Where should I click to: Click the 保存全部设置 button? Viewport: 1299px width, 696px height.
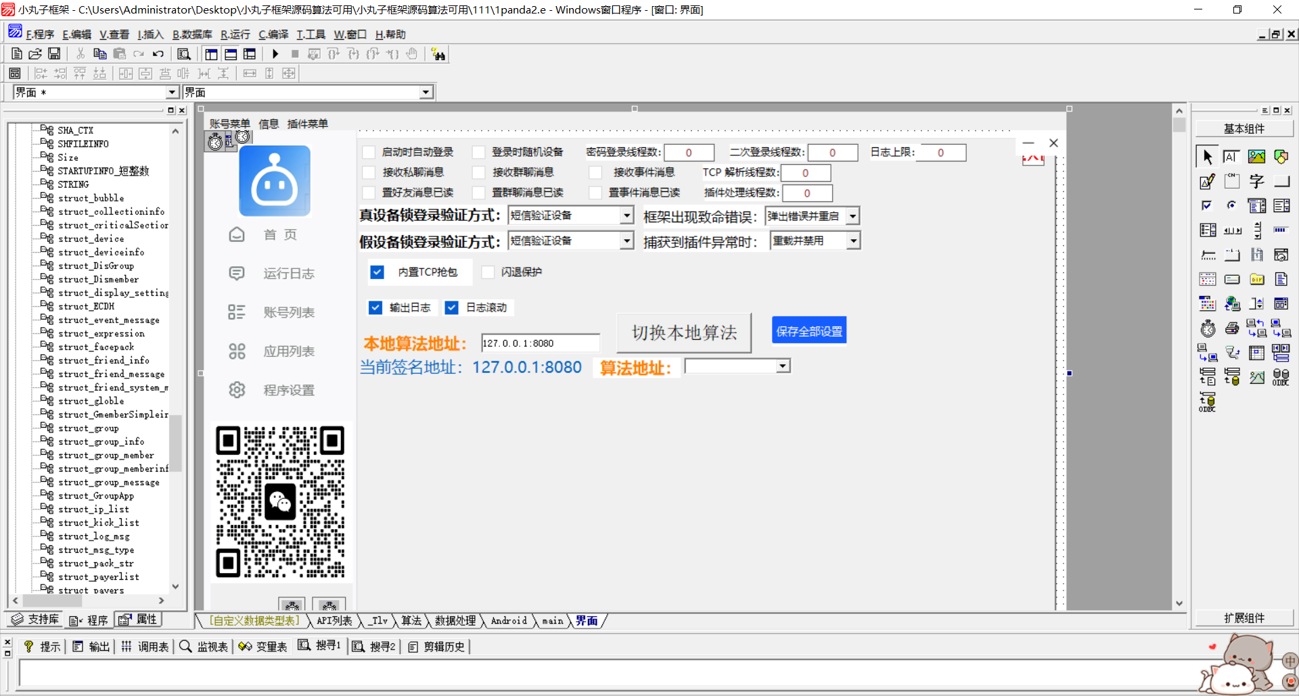click(809, 331)
